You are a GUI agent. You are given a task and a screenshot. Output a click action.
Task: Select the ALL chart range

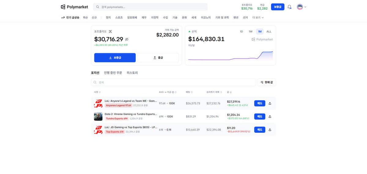[269, 31]
